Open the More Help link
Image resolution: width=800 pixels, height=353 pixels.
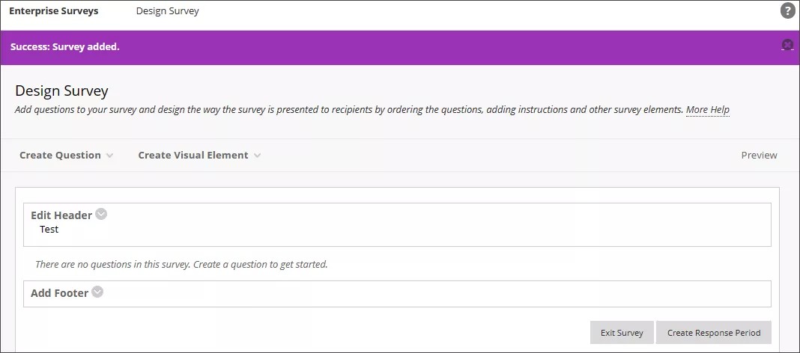pos(707,110)
